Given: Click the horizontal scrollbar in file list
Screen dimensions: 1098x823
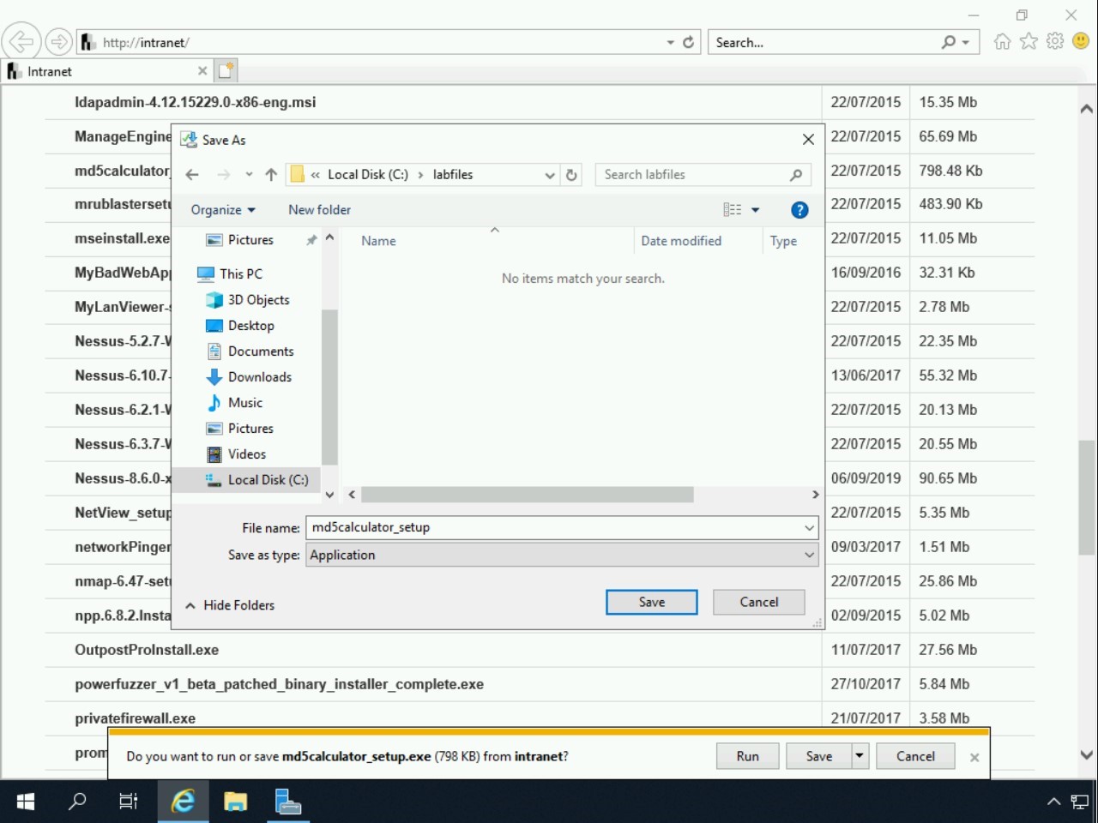Looking at the screenshot, I should pos(527,495).
